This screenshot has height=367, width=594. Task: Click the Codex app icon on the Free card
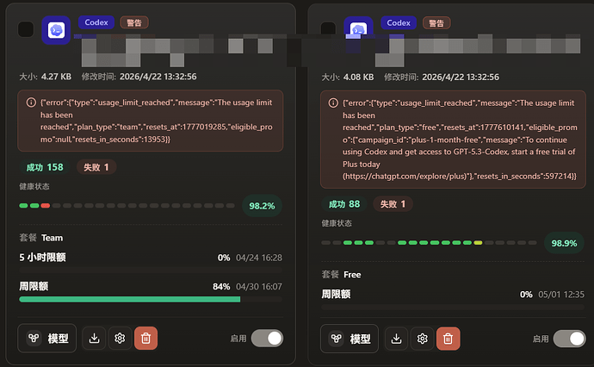[x=358, y=26]
